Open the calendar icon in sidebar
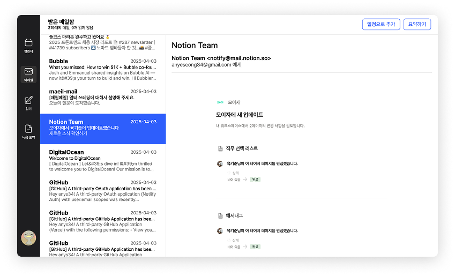This screenshot has width=455, height=276. tap(28, 43)
